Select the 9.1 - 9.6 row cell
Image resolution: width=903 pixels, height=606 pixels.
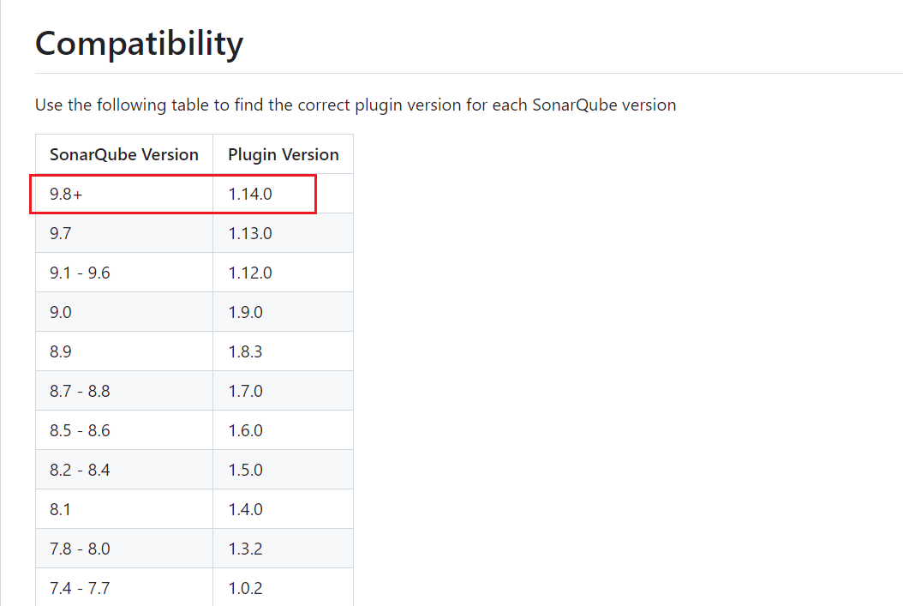[124, 273]
